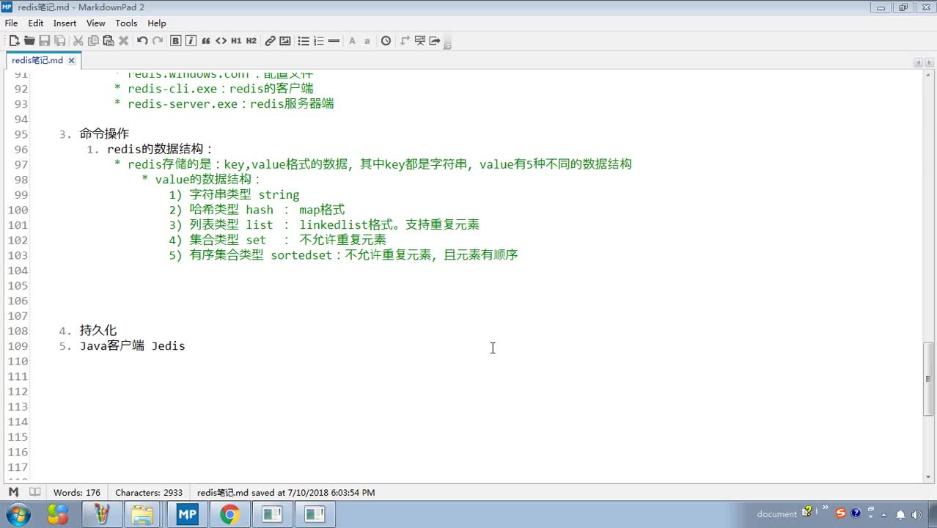937x528 pixels.
Task: Toggle layout with the arrows icon
Action: point(405,41)
